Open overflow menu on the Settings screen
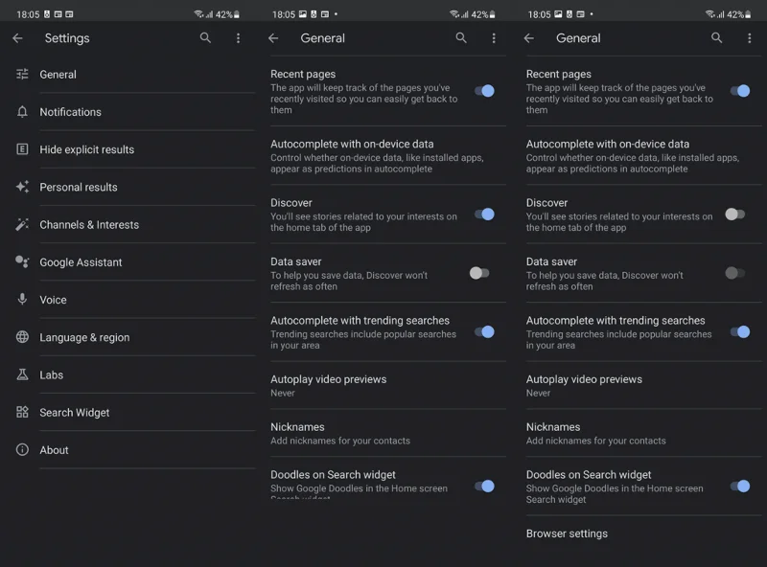This screenshot has height=567, width=767. [238, 38]
